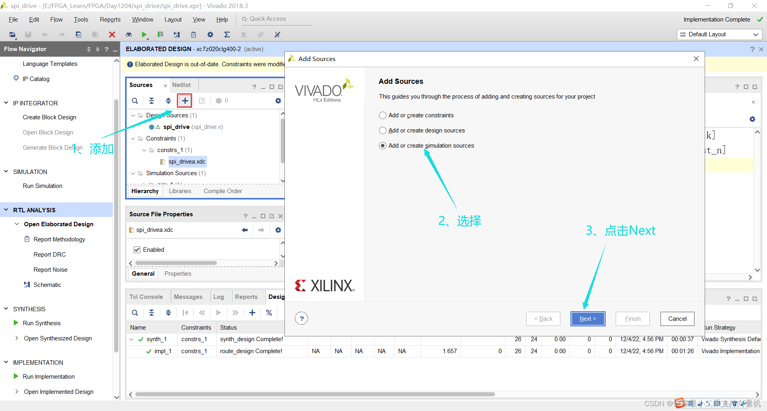Click the Flow Navigator vertical scrollbar
Screen dimensions: 767x411
point(116,226)
